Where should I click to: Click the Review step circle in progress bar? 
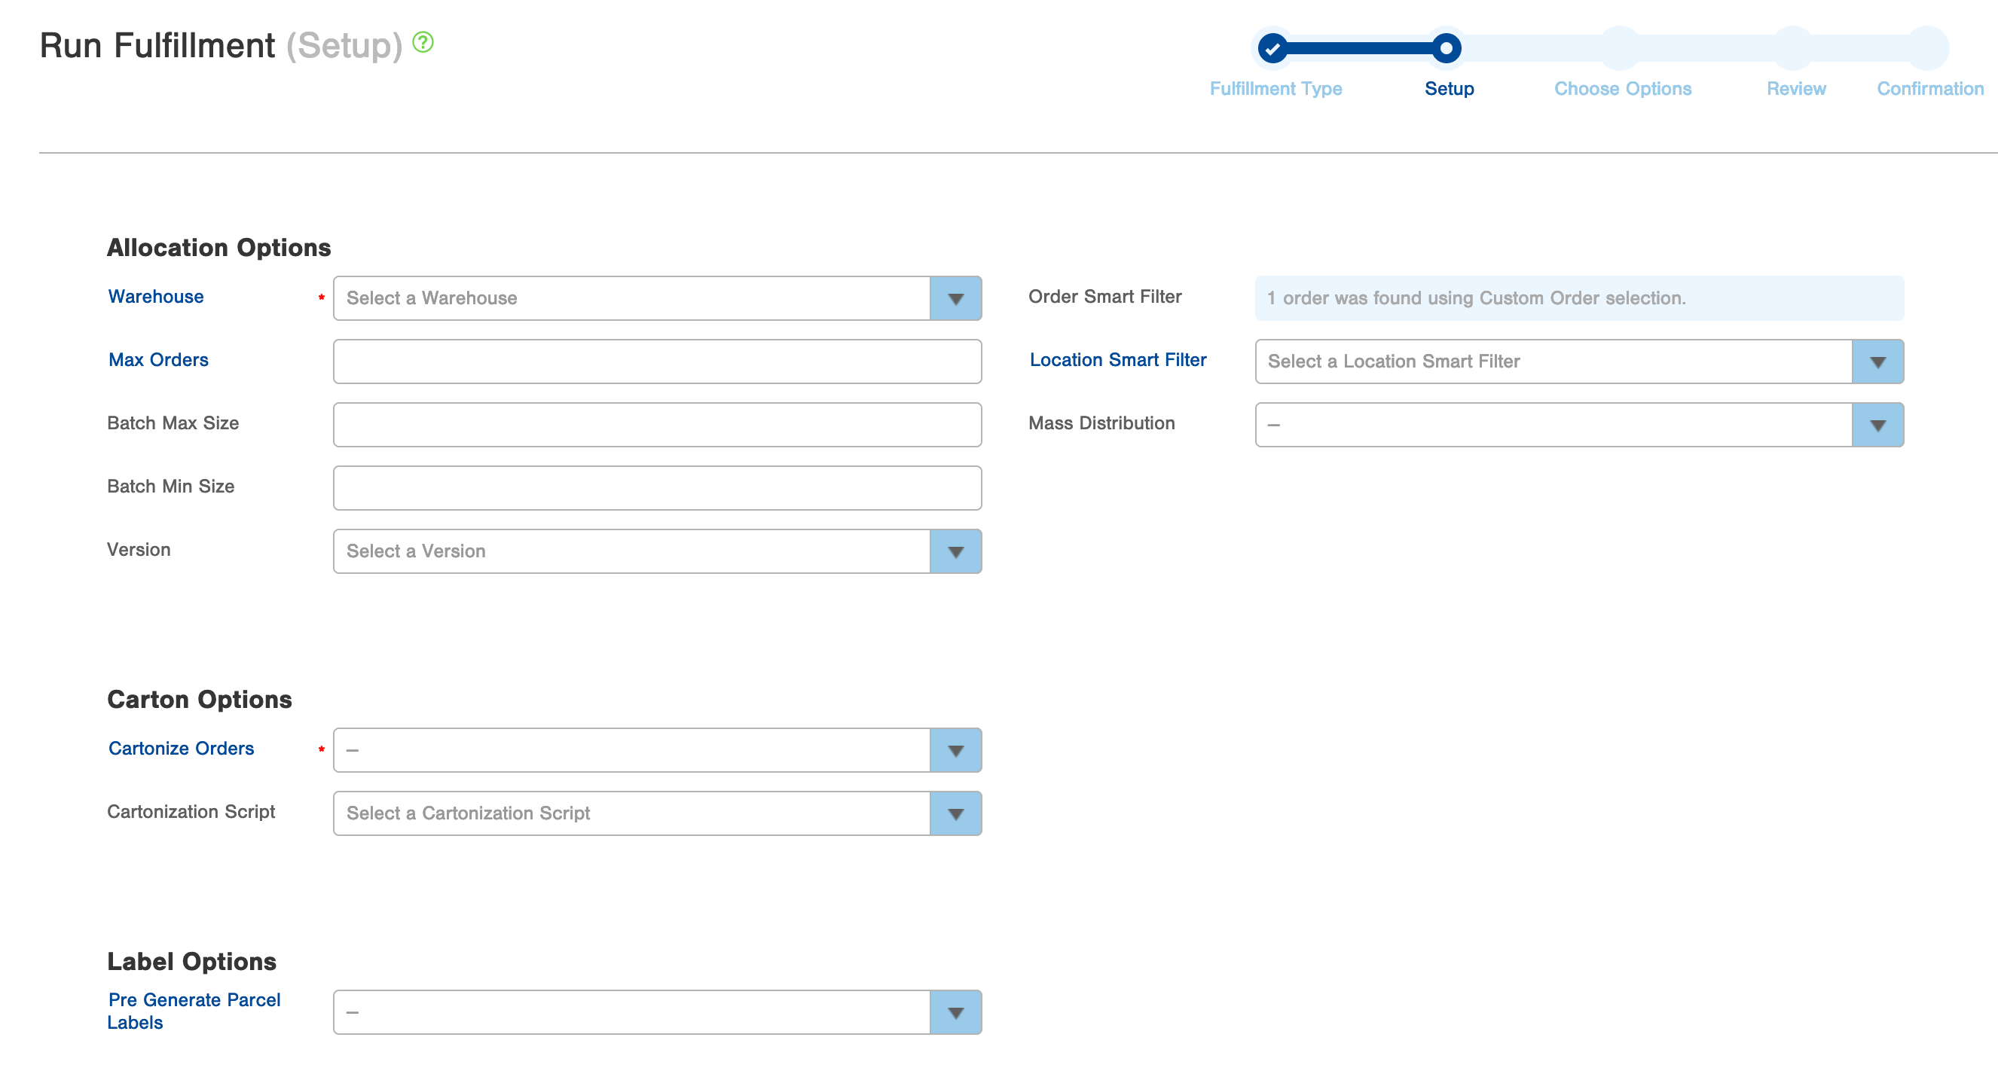tap(1793, 49)
